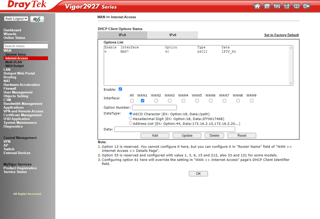Expand Hardware Acceleration menu
The height and width of the screenshot is (219, 320).
[22, 84]
